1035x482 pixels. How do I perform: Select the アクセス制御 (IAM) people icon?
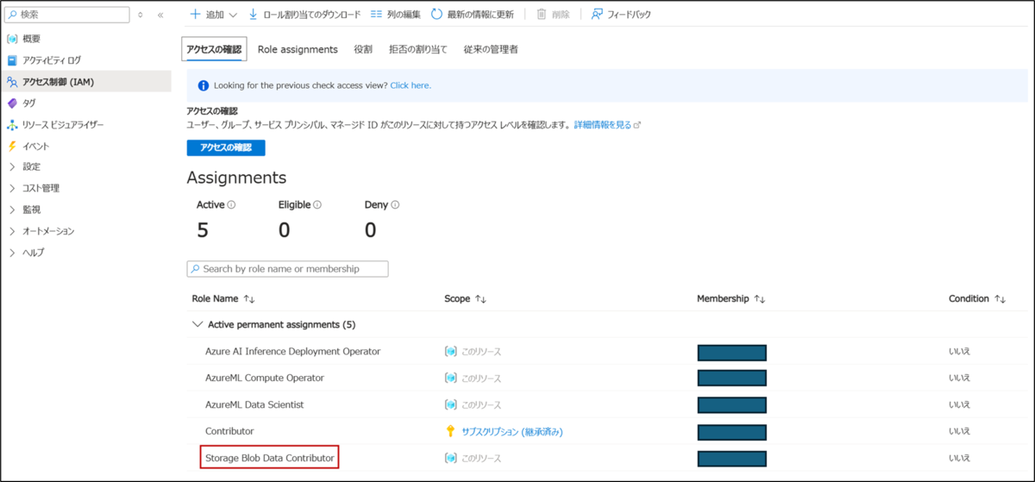tap(12, 82)
